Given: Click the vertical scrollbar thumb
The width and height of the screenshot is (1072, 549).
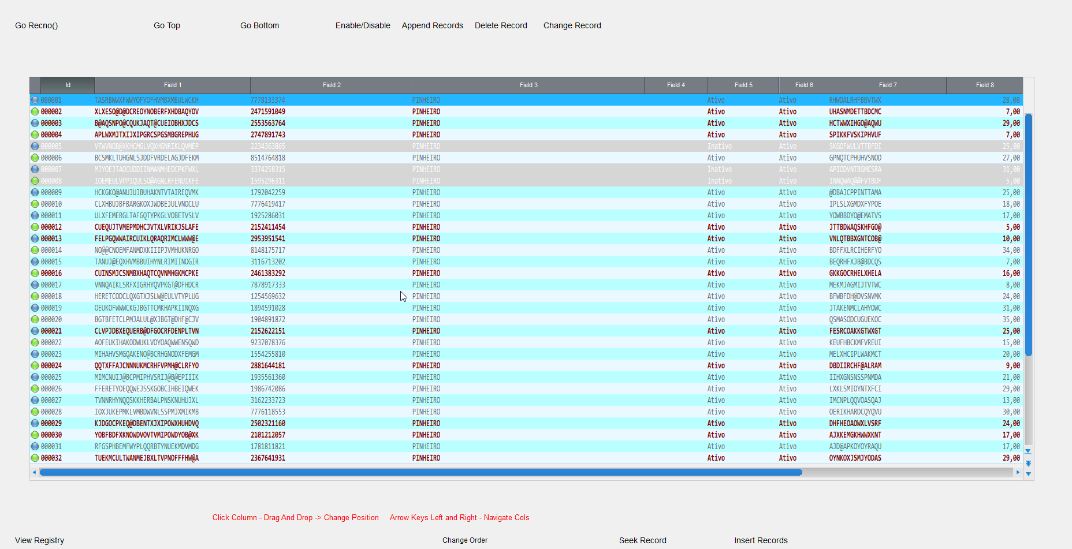Looking at the screenshot, I should click(1028, 234).
